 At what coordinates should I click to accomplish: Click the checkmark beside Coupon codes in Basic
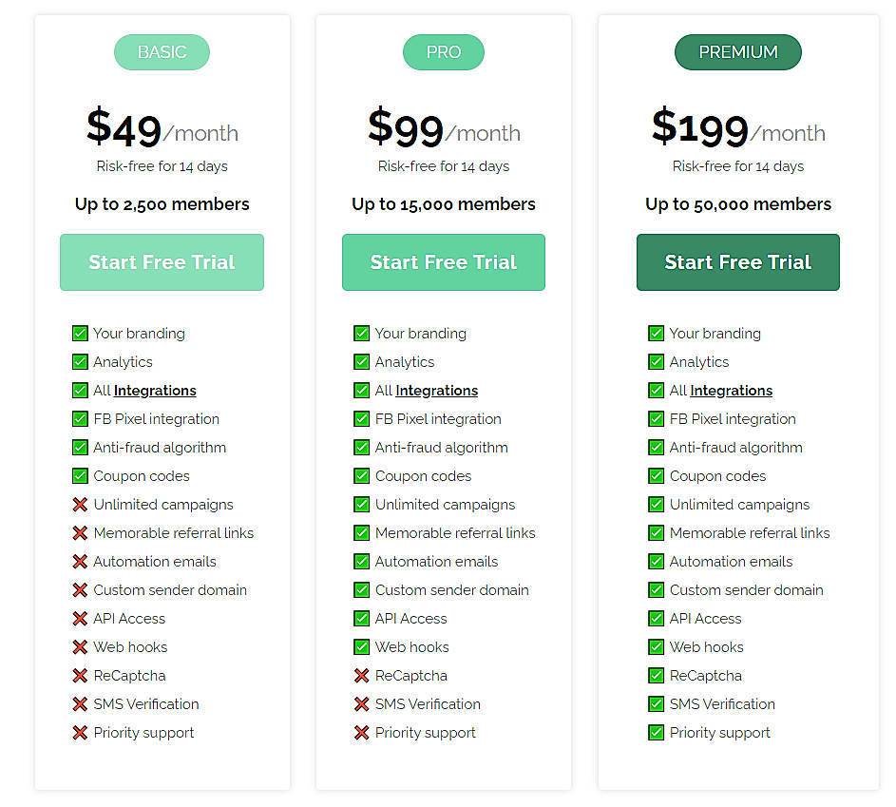click(x=80, y=475)
